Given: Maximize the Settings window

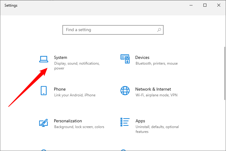Looking at the screenshot, I should pyautogui.click(x=205, y=5).
